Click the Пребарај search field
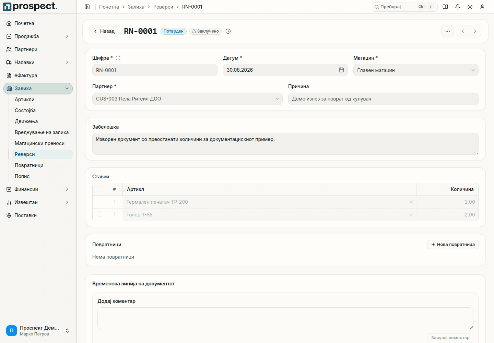 (x=404, y=7)
